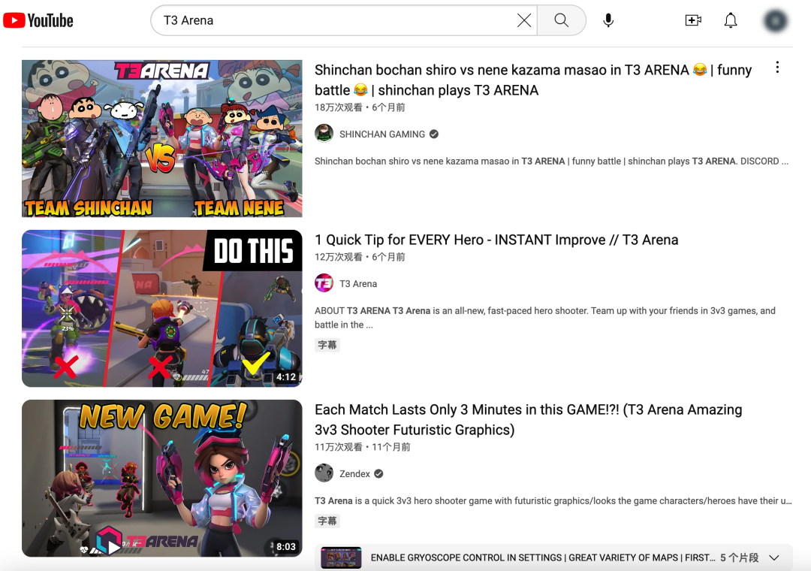This screenshot has width=811, height=571.
Task: Clear the search box with the X icon
Action: [x=524, y=20]
